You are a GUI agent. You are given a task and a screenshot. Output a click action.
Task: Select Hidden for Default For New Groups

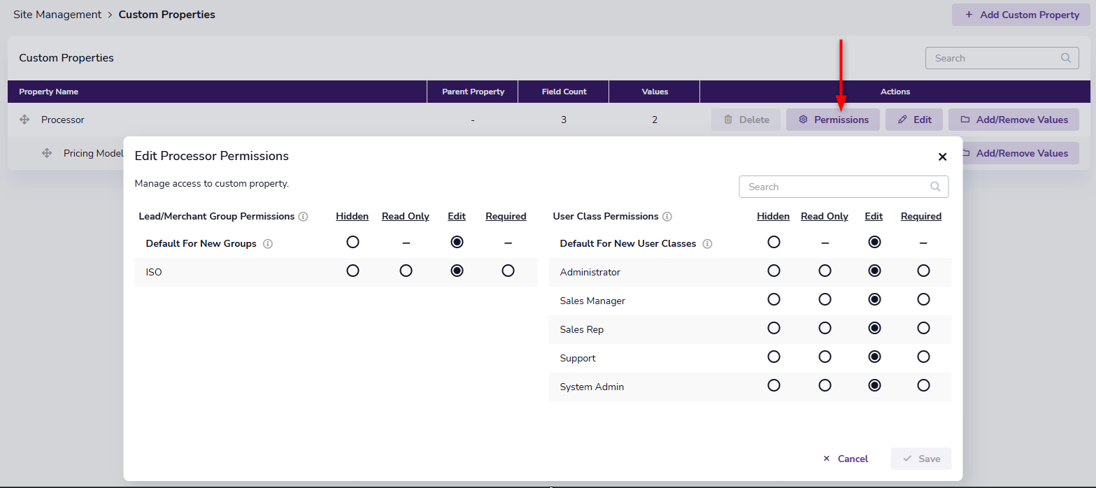353,242
